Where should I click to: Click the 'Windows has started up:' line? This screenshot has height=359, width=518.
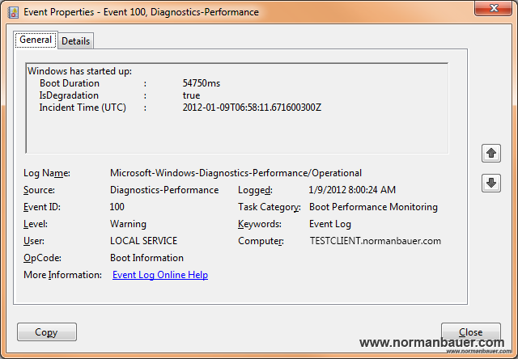tap(79, 71)
